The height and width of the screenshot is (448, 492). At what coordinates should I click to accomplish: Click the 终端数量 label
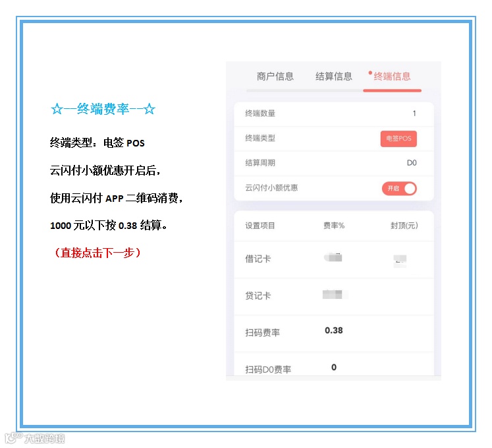[x=260, y=113]
